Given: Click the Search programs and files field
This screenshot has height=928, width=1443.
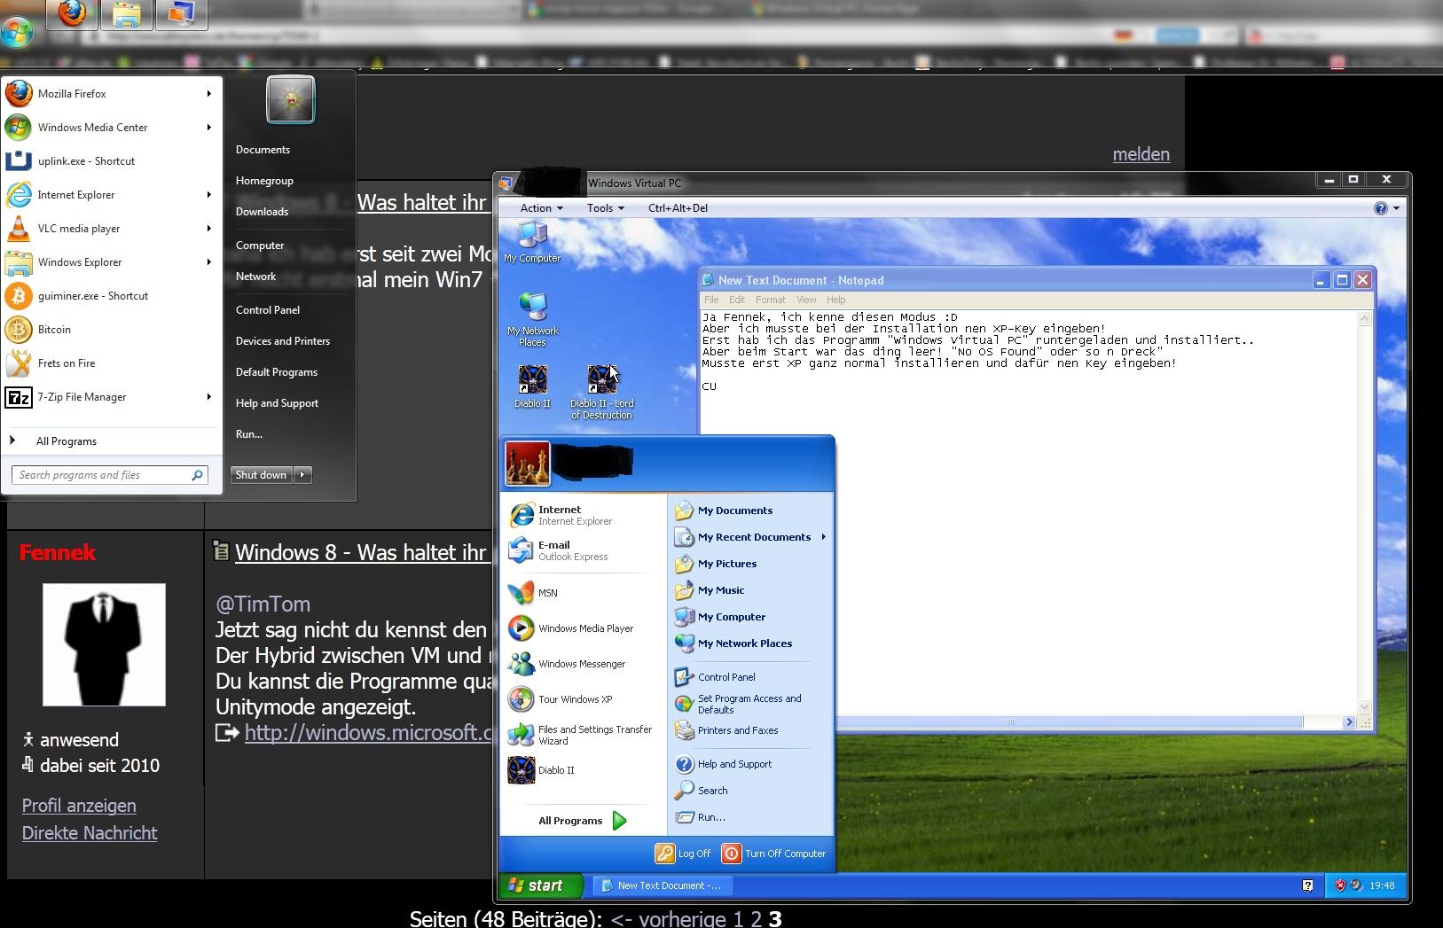Looking at the screenshot, I should tap(102, 475).
